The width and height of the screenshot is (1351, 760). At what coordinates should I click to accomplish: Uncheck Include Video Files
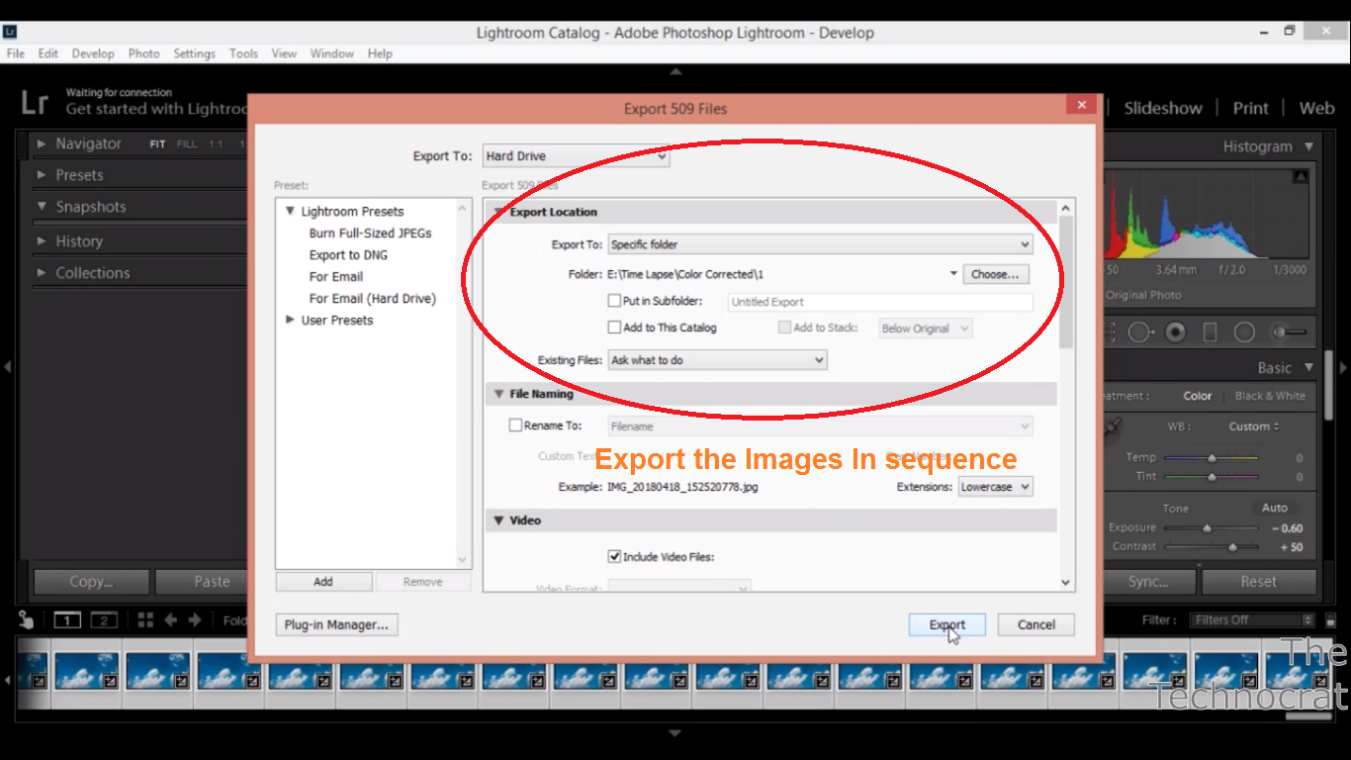click(x=615, y=556)
